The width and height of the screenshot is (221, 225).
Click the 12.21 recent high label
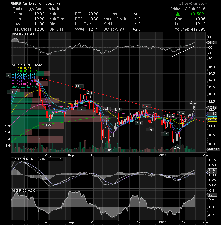(193, 103)
